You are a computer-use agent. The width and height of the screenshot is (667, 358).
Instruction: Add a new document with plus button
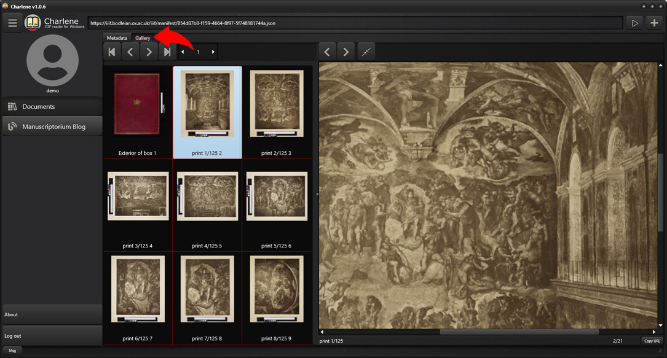pyautogui.click(x=654, y=23)
